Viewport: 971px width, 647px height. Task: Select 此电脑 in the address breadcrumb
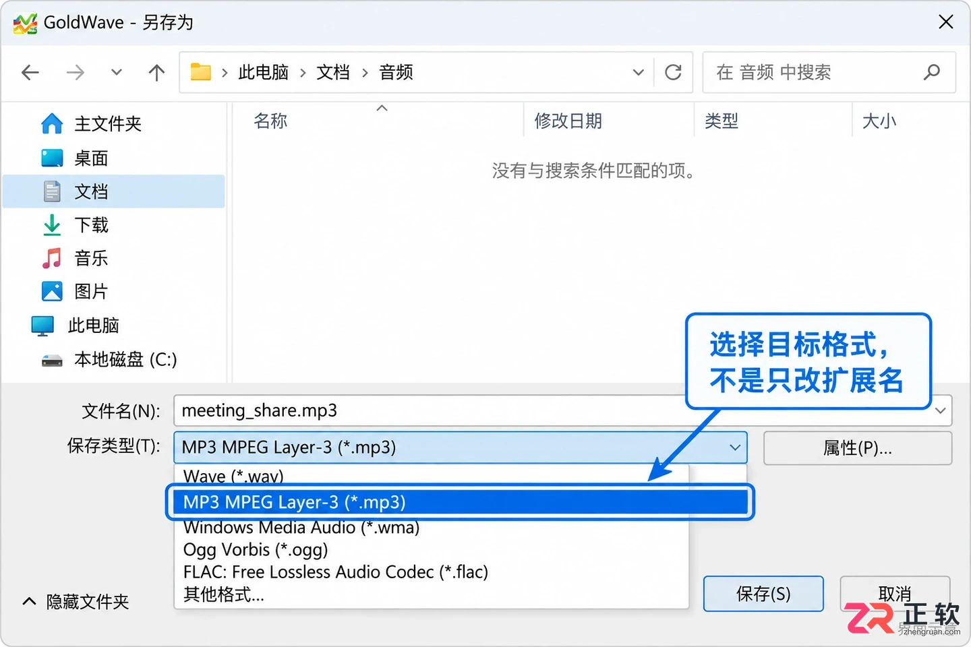pos(263,72)
